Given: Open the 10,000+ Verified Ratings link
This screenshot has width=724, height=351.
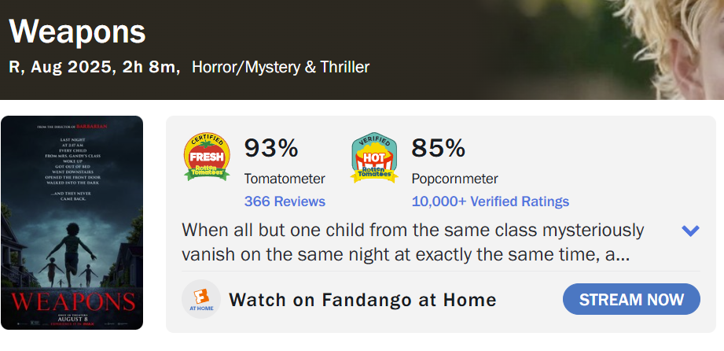Looking at the screenshot, I should pos(490,201).
